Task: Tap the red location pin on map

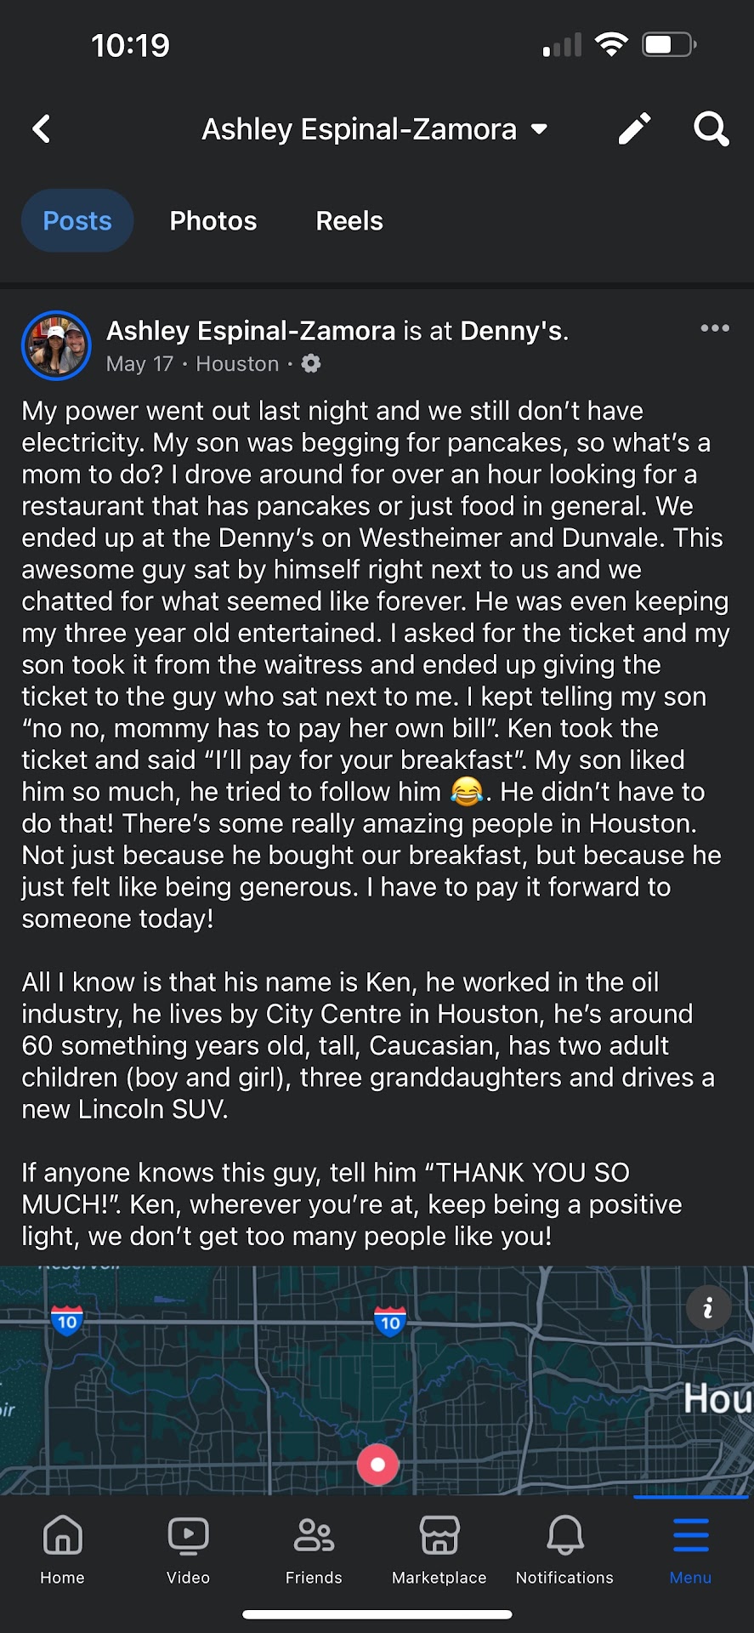Action: point(378,1465)
